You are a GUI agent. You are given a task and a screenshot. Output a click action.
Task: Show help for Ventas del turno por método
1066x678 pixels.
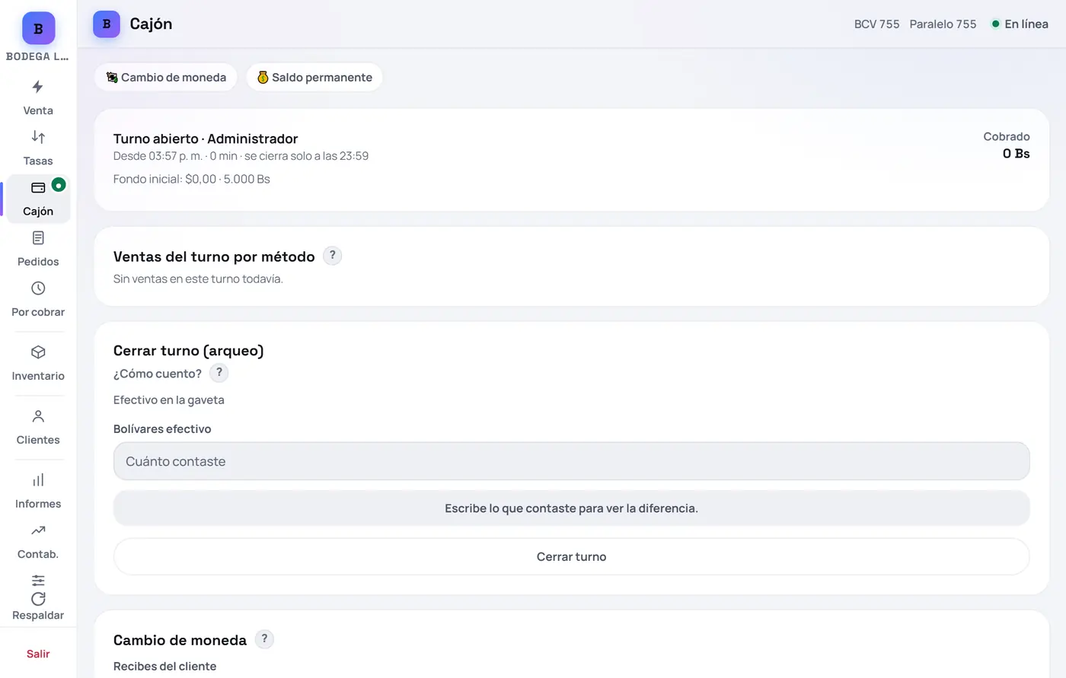(x=332, y=256)
